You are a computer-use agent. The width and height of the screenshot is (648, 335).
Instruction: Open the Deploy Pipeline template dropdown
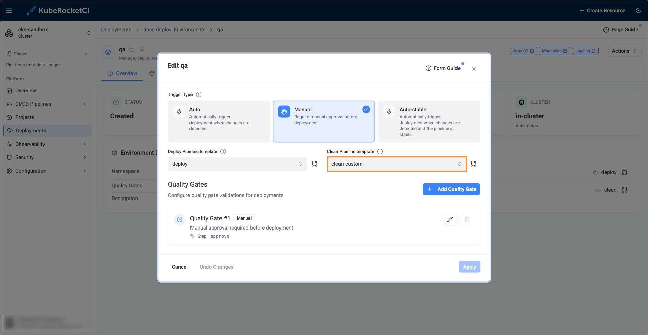(x=237, y=164)
